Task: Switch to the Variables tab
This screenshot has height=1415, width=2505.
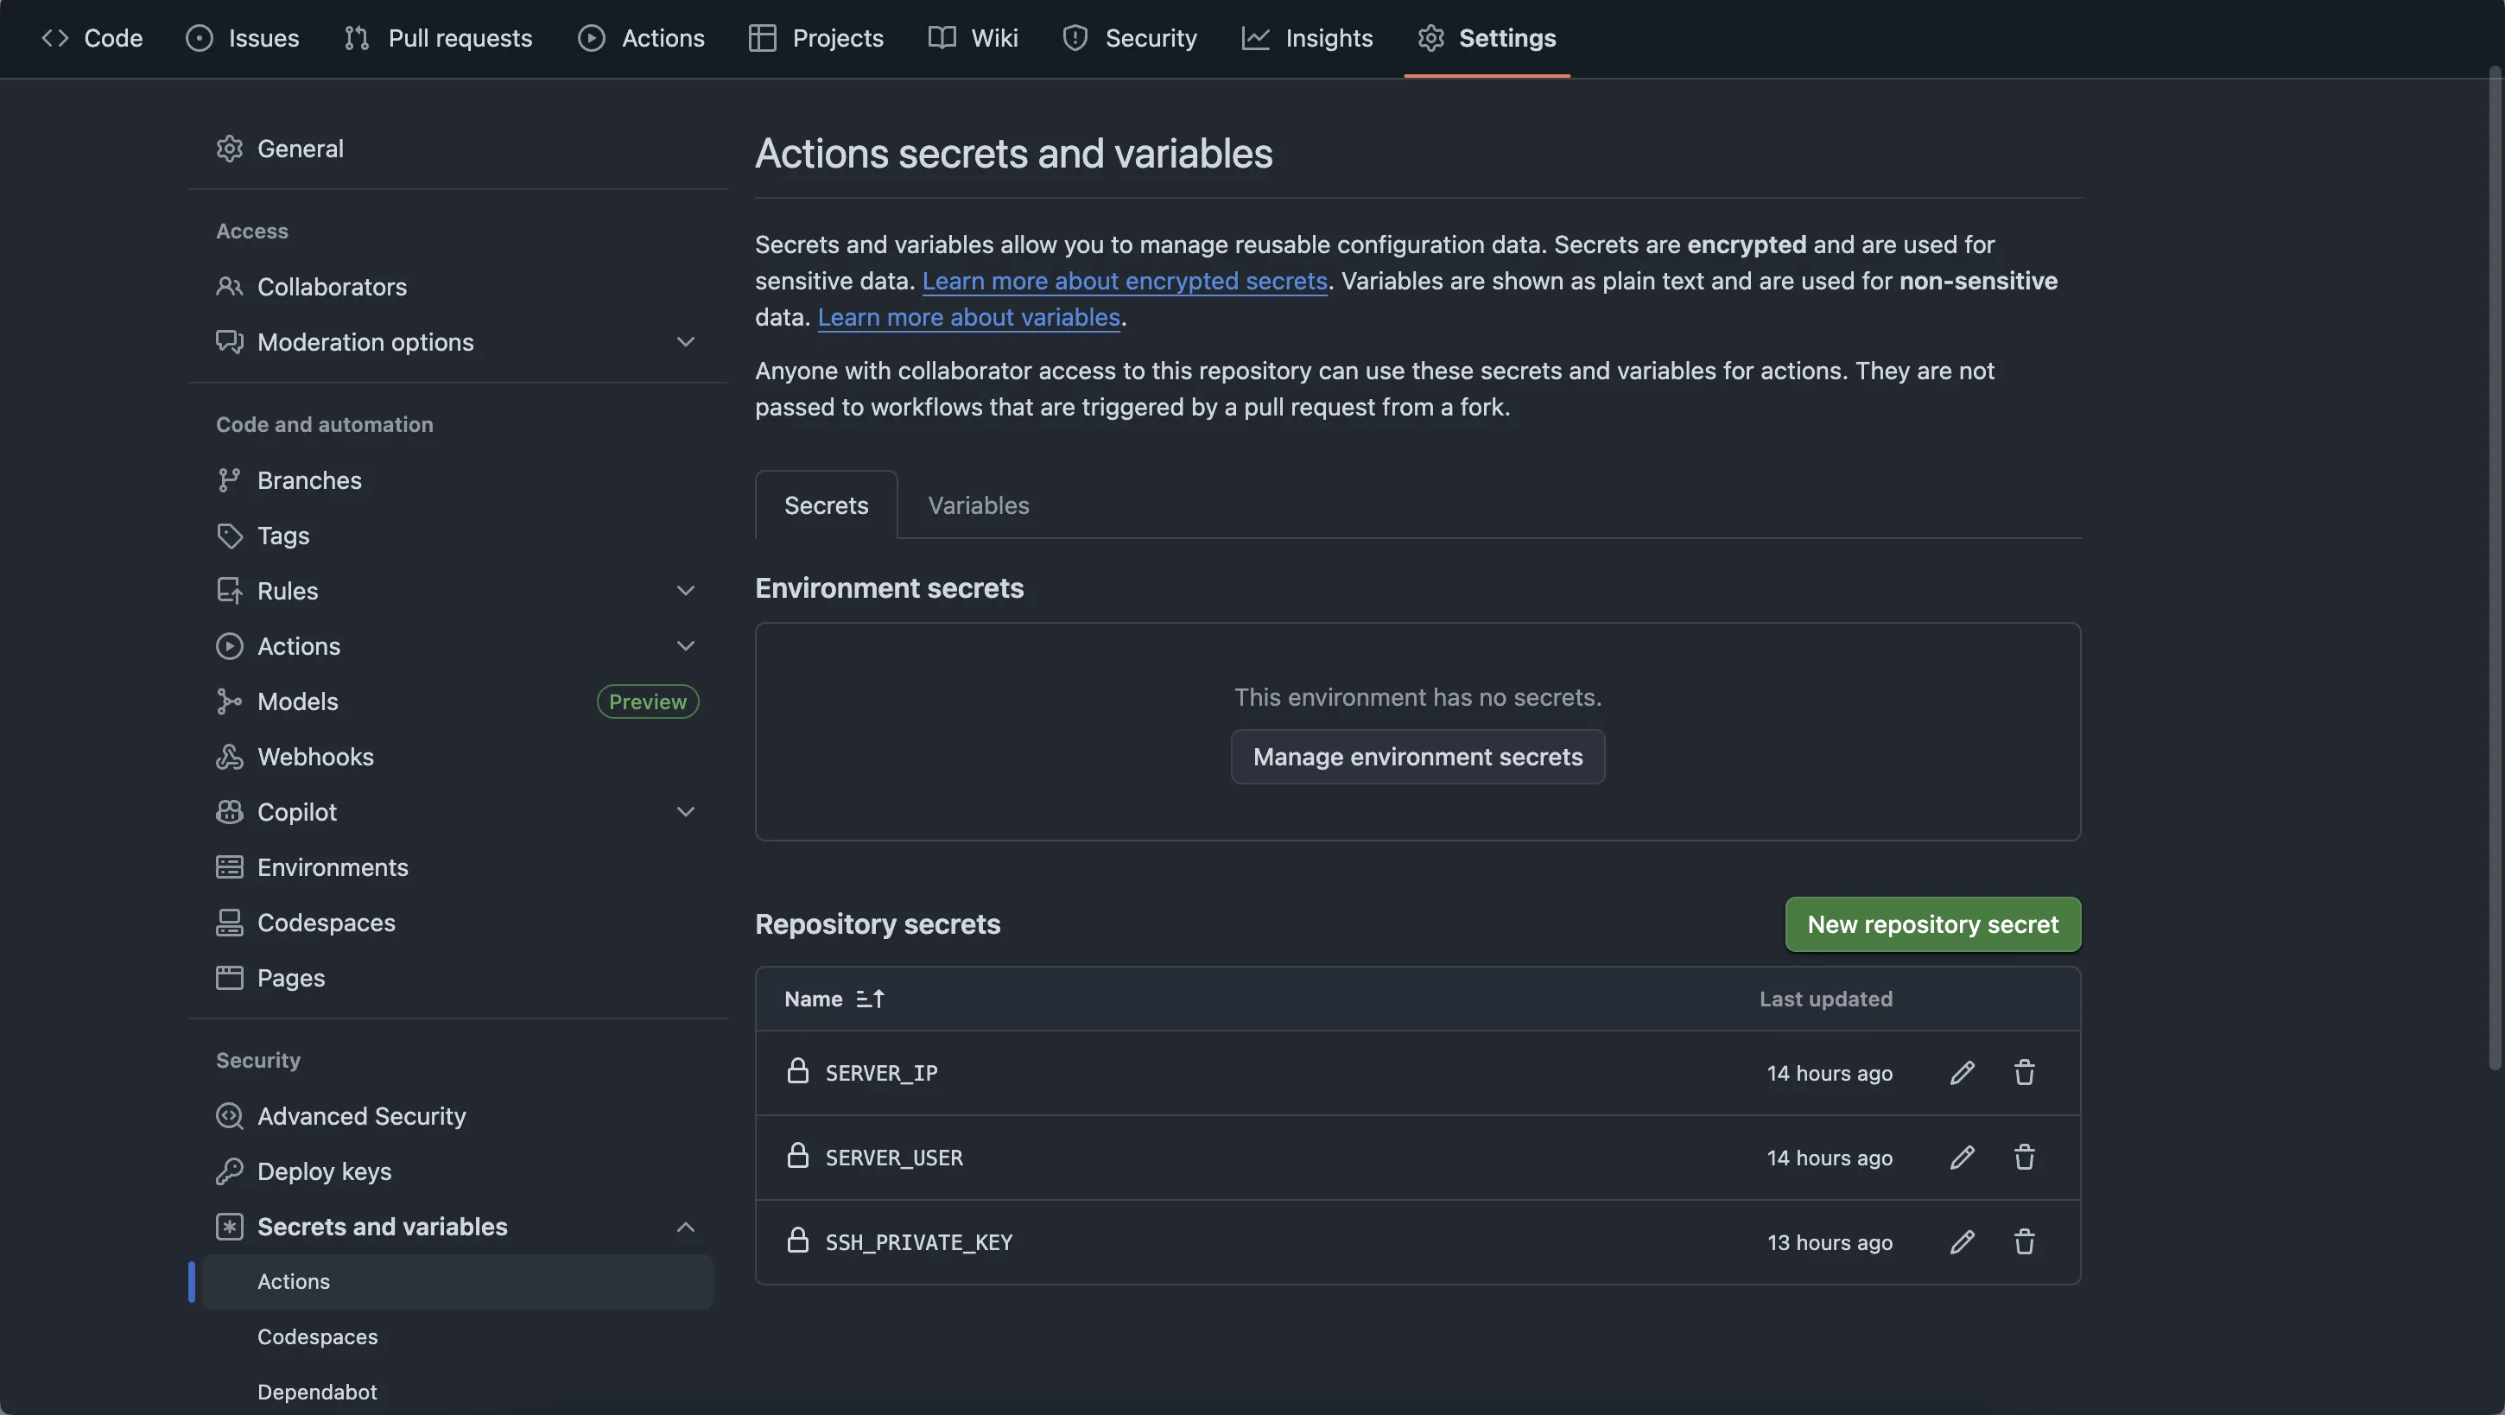Action: tap(979, 505)
